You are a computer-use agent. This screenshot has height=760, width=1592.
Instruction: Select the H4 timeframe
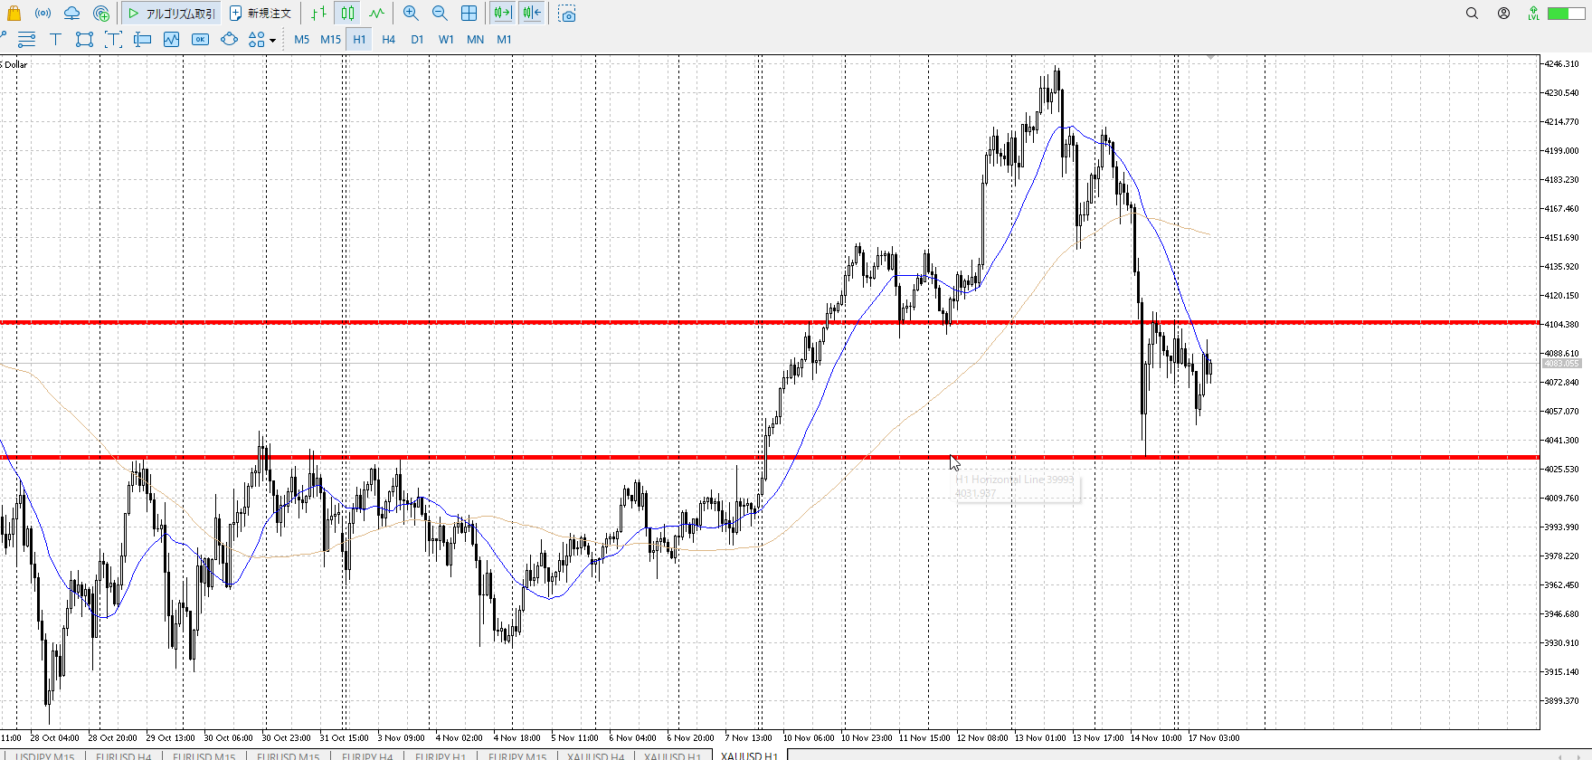[x=388, y=39]
